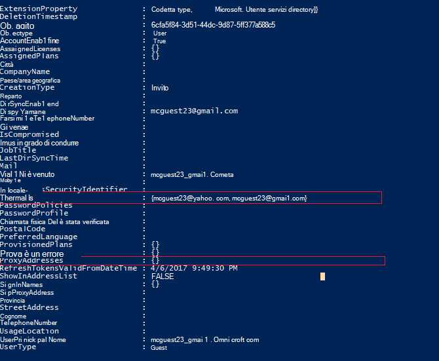The width and height of the screenshot is (439, 361).
Task: Click the empty braces beside SignInNames
Action: tap(155, 284)
